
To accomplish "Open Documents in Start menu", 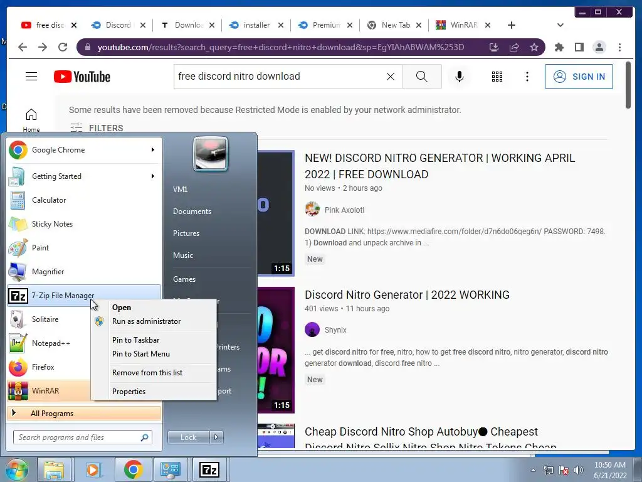I will (192, 212).
